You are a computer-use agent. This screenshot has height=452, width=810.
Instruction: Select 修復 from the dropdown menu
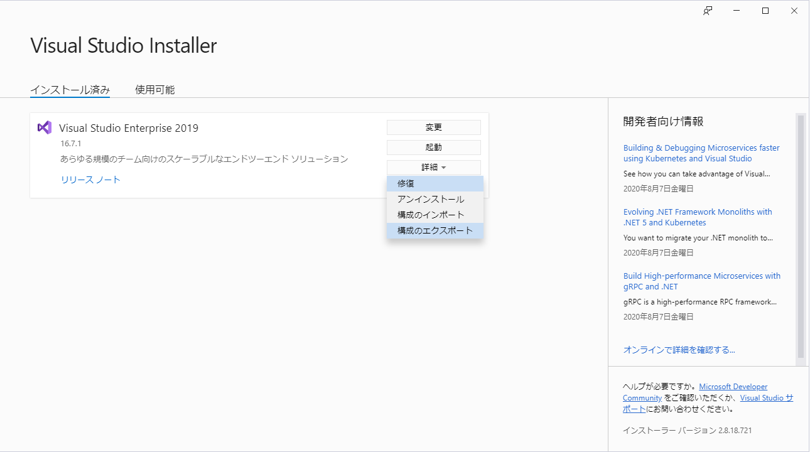435,183
